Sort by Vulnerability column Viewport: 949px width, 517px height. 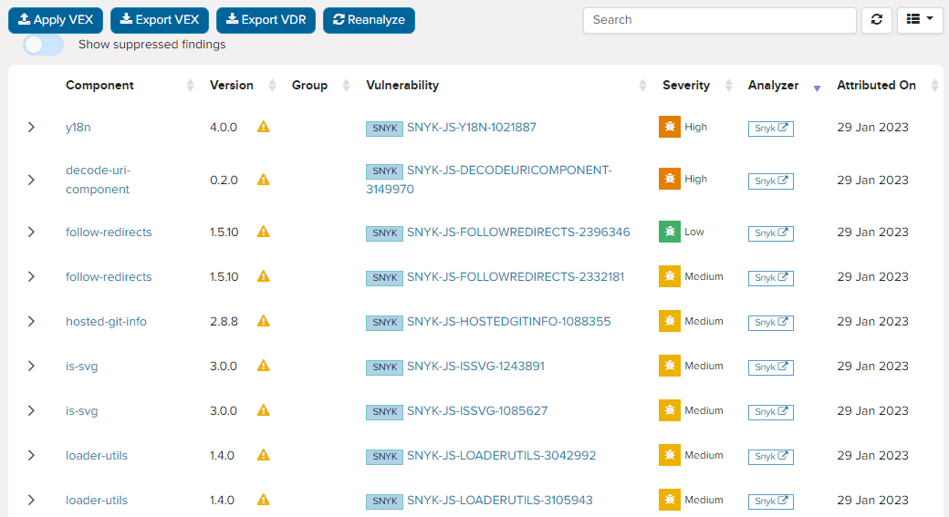click(x=402, y=86)
